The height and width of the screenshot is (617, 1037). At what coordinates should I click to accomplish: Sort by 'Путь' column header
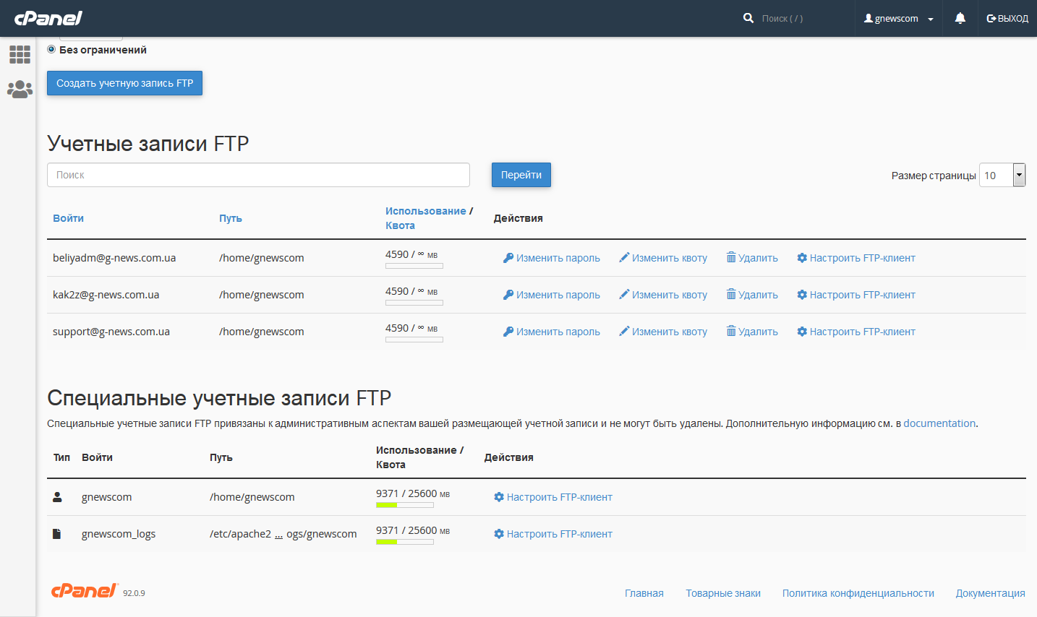pos(230,218)
